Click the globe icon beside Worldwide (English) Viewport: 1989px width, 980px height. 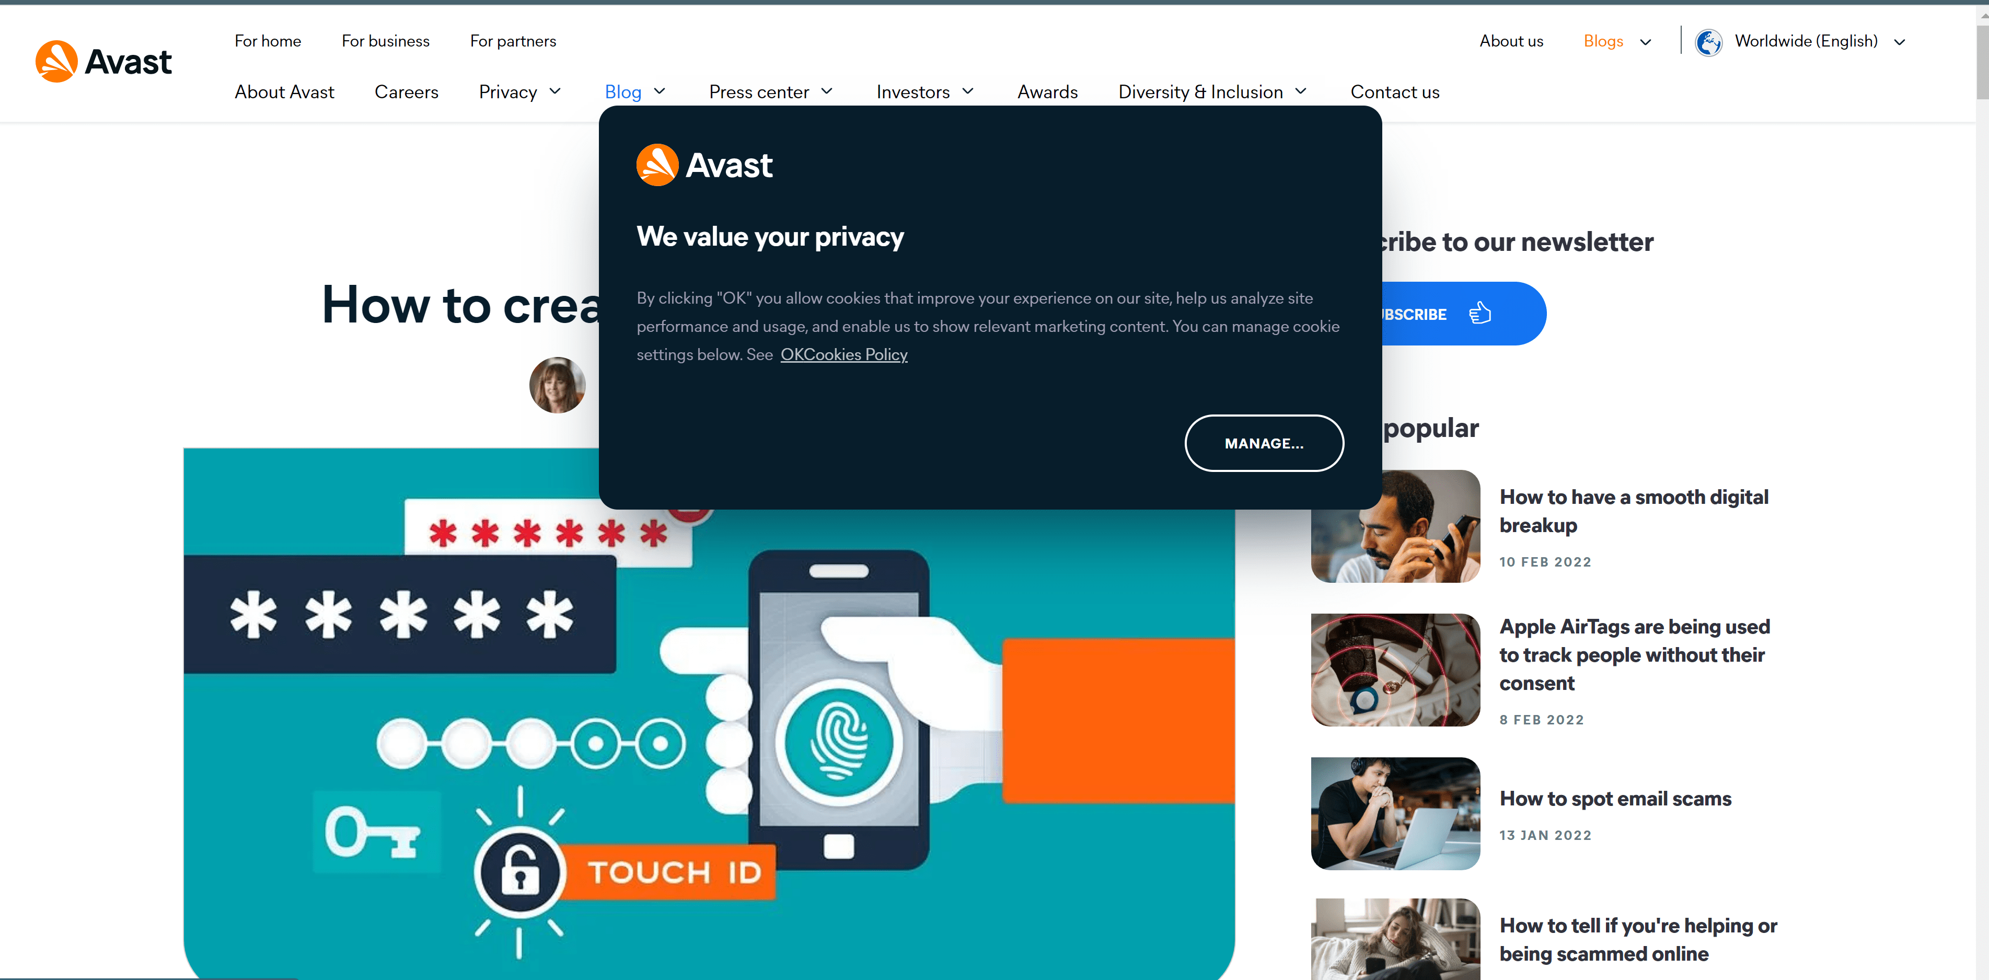(1708, 42)
